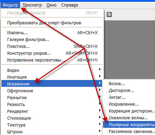This screenshot has height=135, width=155.
Task: Open the Фильтр menu
Action: tap(10, 5)
